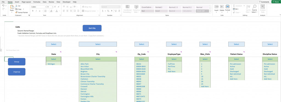The width and height of the screenshot is (281, 102).
Task: Increase font size with larger A icon
Action: 55,7
